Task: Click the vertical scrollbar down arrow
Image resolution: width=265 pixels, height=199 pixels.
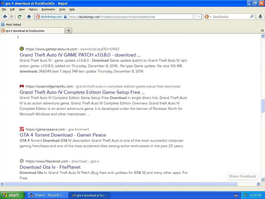Action: [263, 179]
